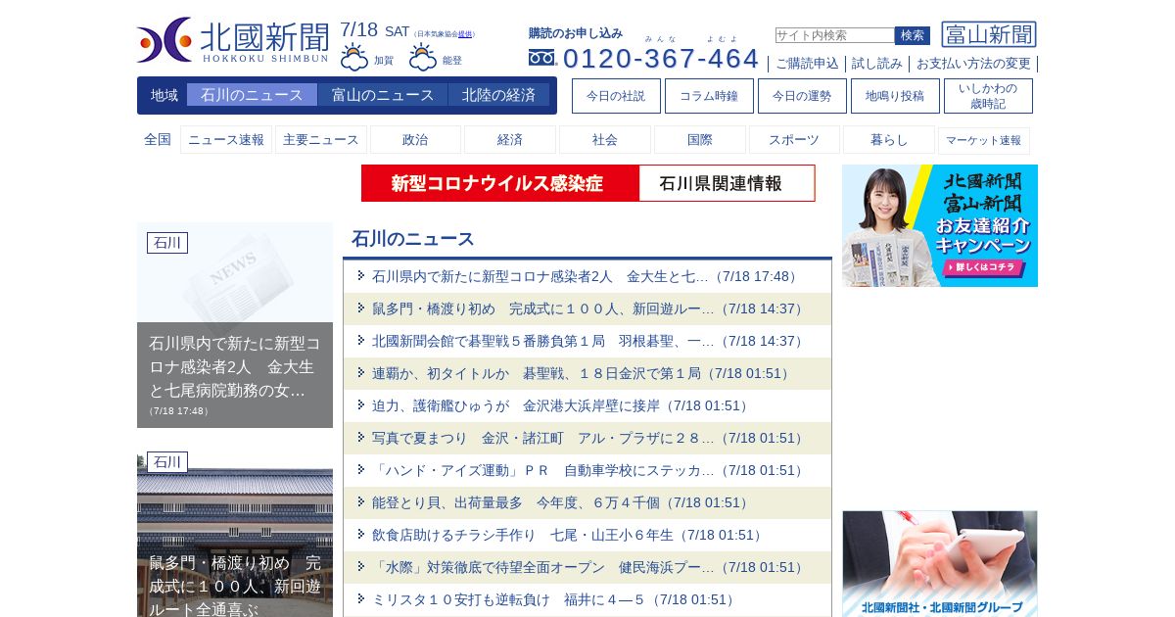The image size is (1175, 617).
Task: Click the 全国 label in navigation
Action: 158,139
